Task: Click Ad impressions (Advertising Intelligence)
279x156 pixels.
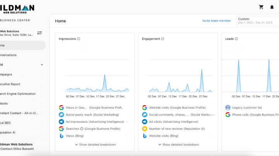Action: [x=95, y=122]
